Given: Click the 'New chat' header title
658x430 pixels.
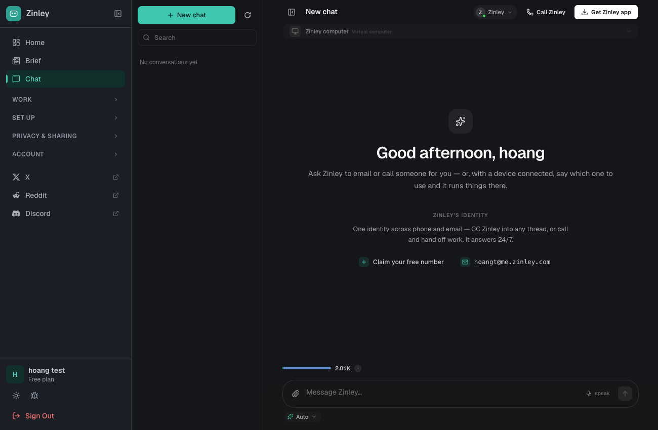Looking at the screenshot, I should pyautogui.click(x=321, y=12).
